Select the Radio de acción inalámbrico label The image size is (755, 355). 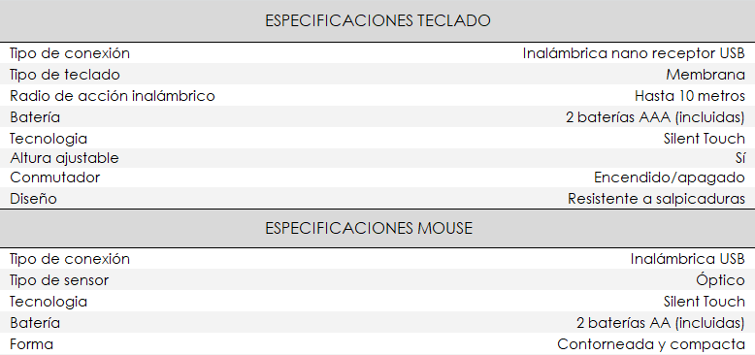coord(113,96)
